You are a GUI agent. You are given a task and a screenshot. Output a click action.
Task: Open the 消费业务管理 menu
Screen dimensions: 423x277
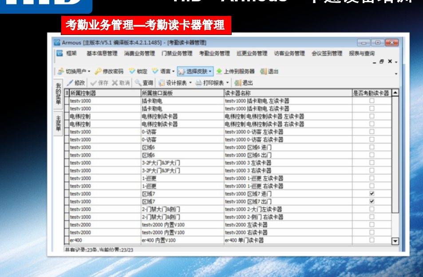point(139,53)
